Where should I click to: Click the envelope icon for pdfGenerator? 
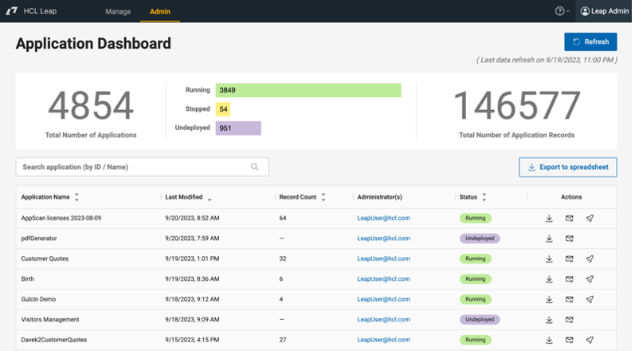570,239
